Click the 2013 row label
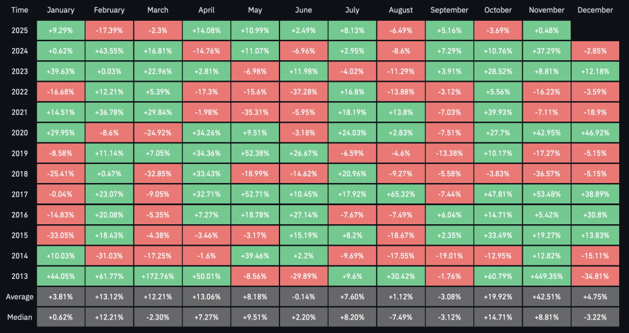Screen dimensions: 629x333 [x=18, y=276]
